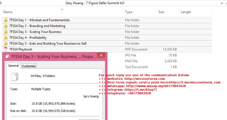
Task: Click the Properties dialog title text
Action: 53,57
